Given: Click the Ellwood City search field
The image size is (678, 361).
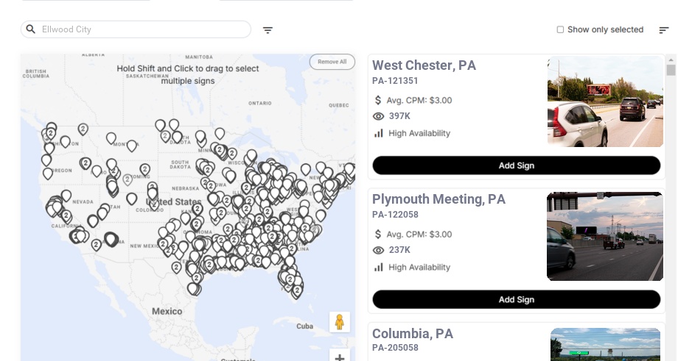Looking at the screenshot, I should click(140, 29).
